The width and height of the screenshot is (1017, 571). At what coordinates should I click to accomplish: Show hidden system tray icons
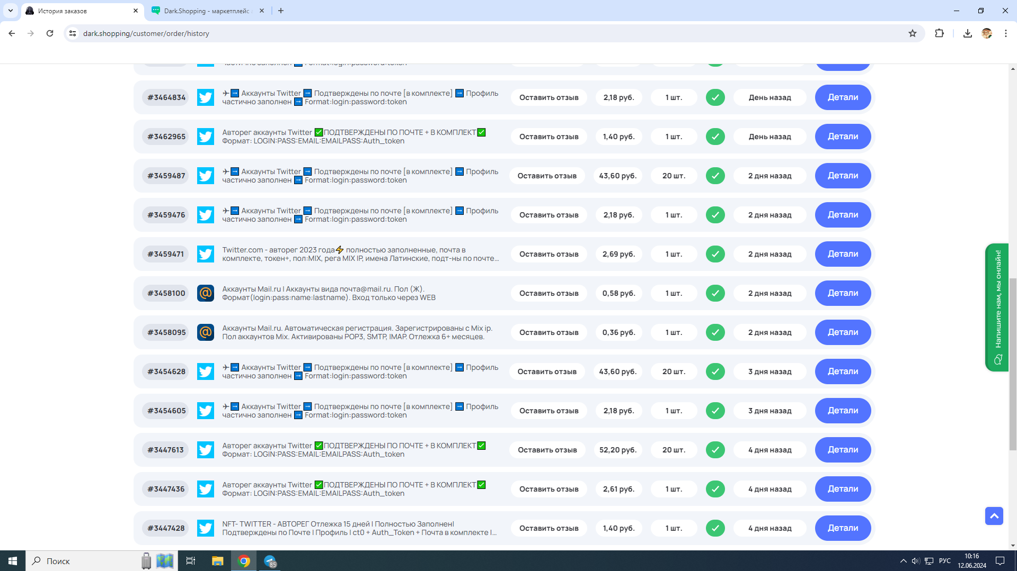903,561
